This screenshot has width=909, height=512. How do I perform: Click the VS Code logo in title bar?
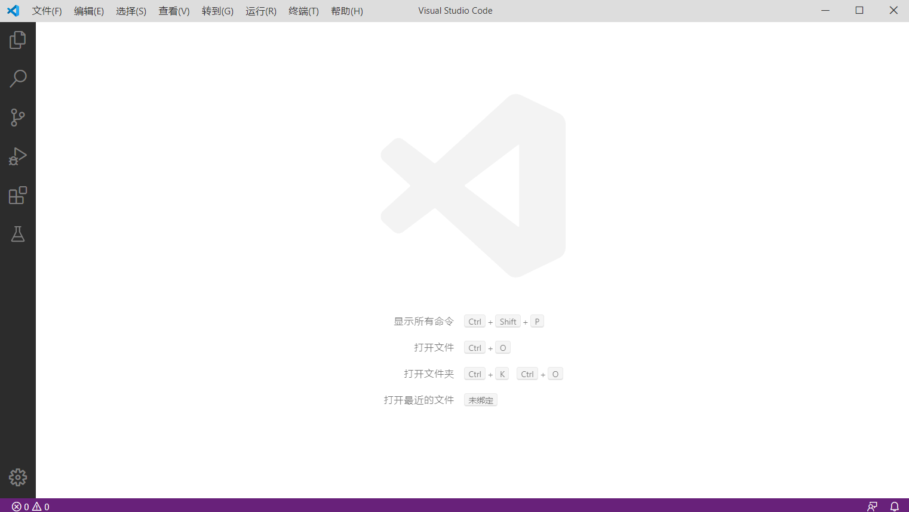(13, 11)
